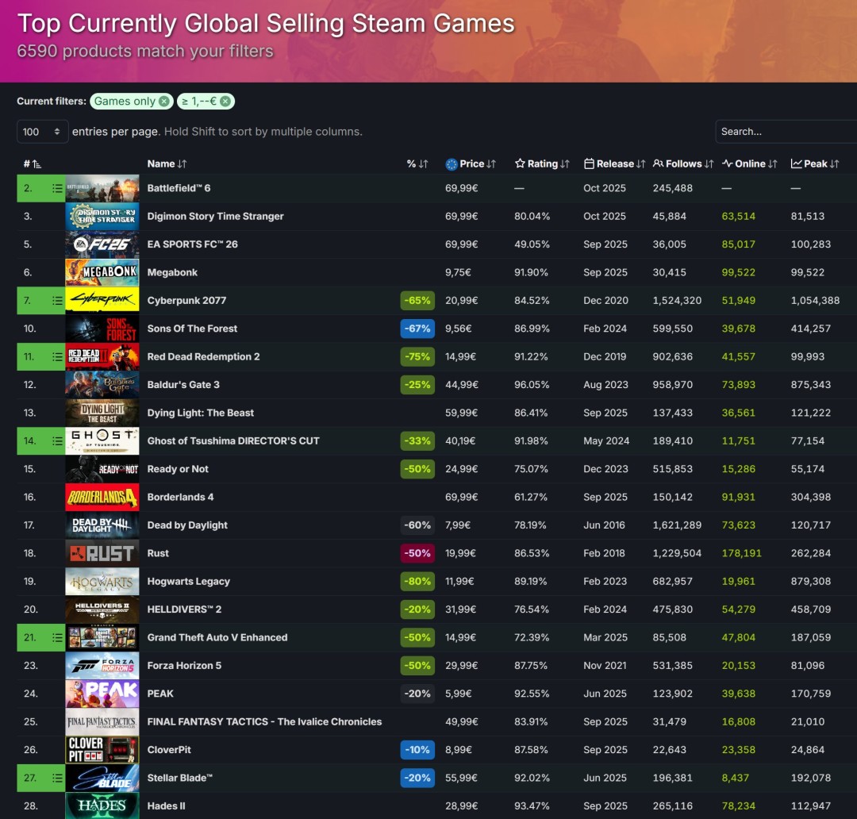Viewport: 857px width, 819px height.
Task: Click the Stellar Blade row list icon
Action: (56, 778)
